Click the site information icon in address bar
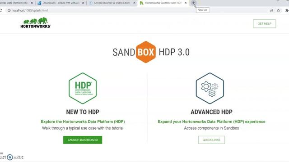 (9, 10)
